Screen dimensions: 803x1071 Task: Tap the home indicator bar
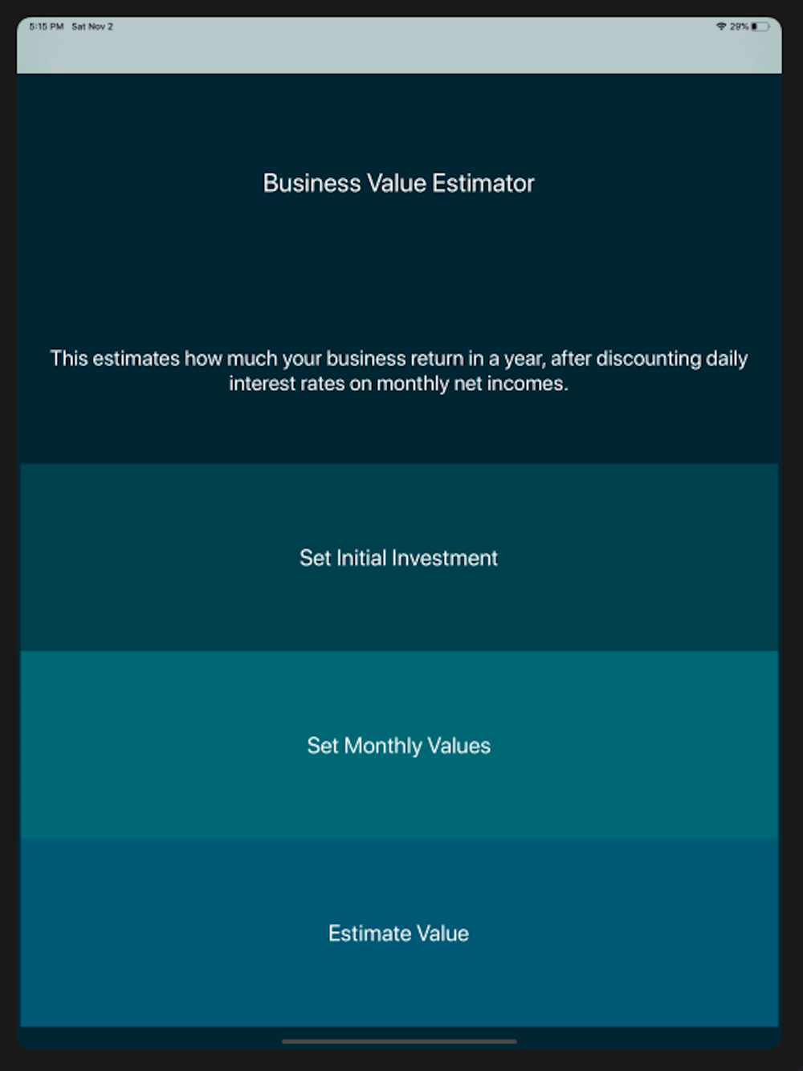tap(399, 1041)
